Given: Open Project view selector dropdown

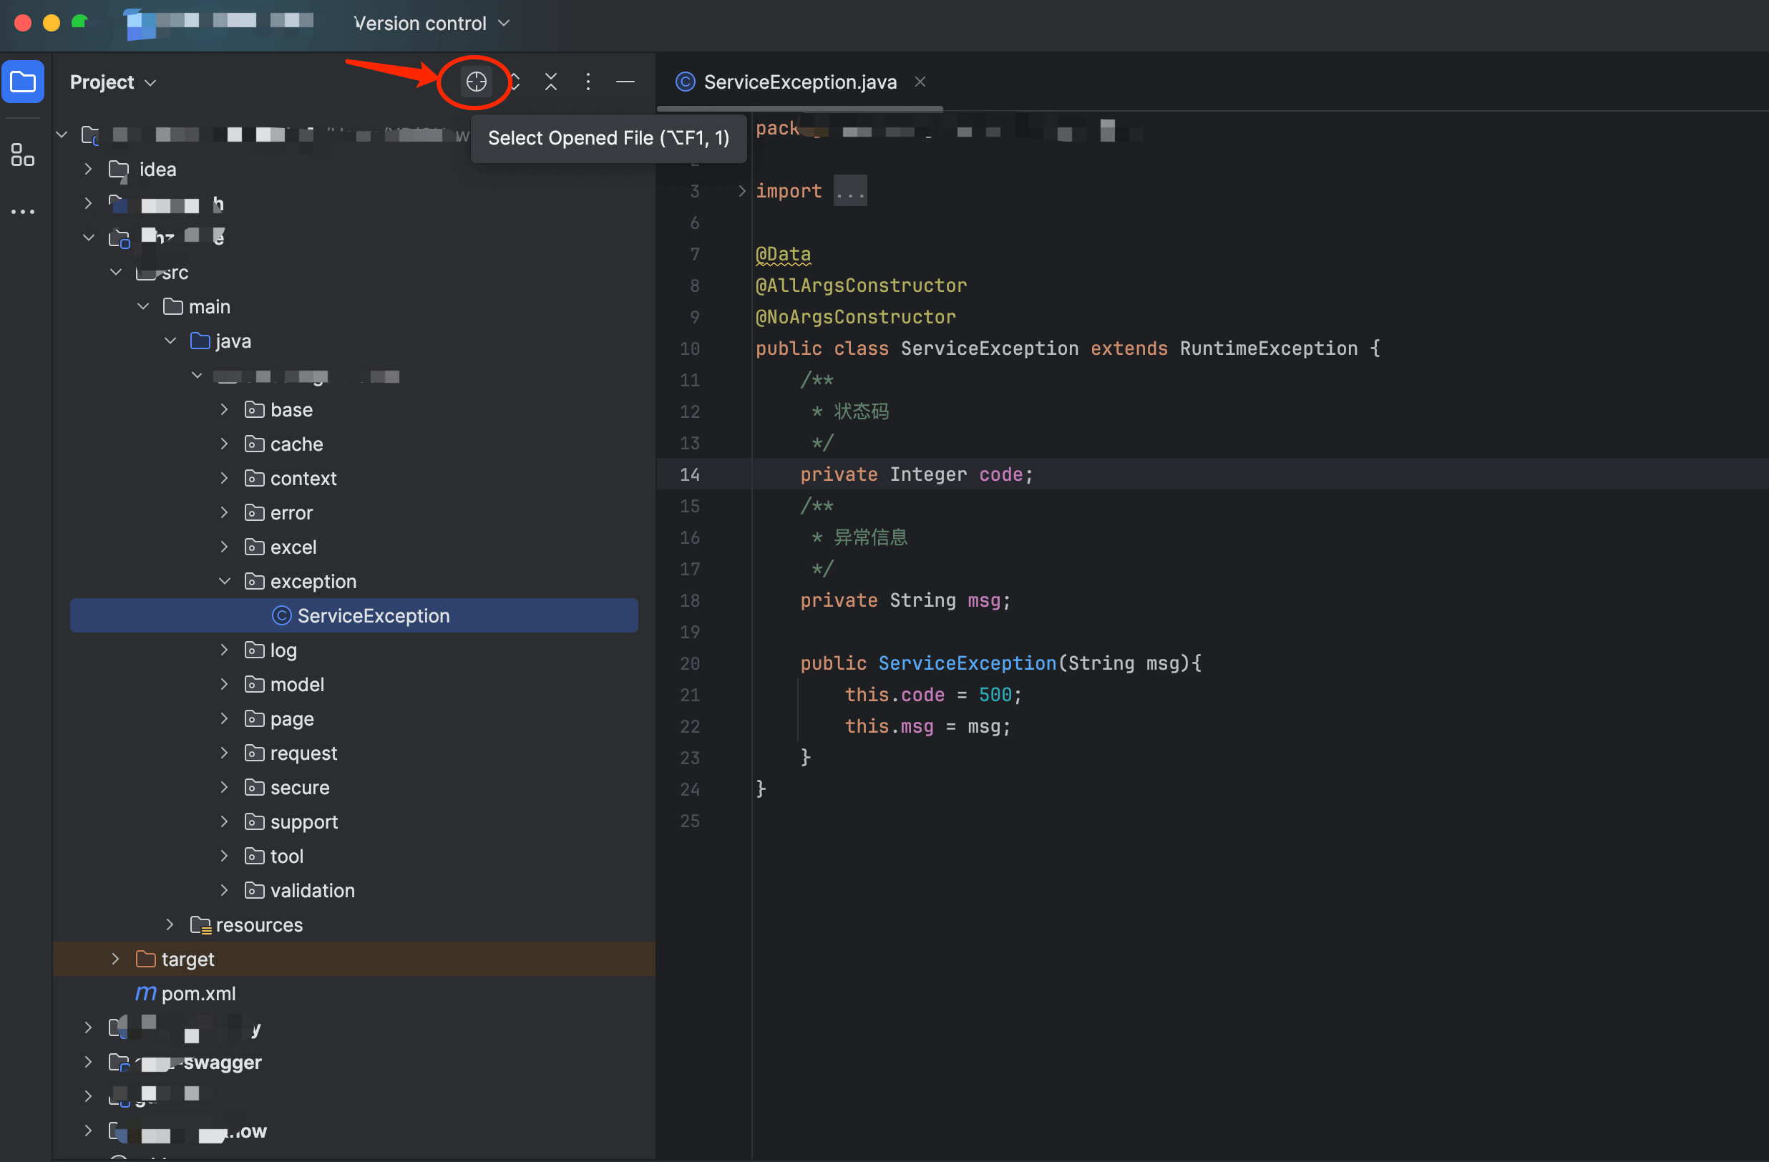Looking at the screenshot, I should tap(113, 82).
